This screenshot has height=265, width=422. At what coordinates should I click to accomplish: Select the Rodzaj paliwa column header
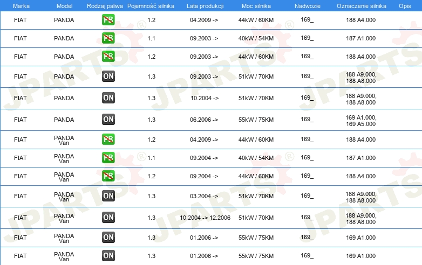[x=105, y=6]
